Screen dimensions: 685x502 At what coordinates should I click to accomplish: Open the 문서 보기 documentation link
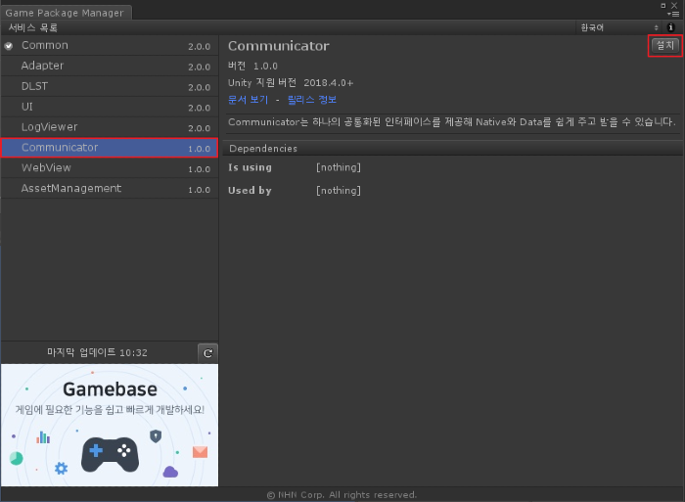[x=248, y=100]
